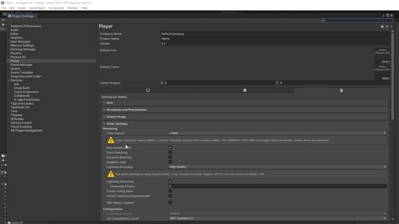Select Package Manager settings category

23,49
